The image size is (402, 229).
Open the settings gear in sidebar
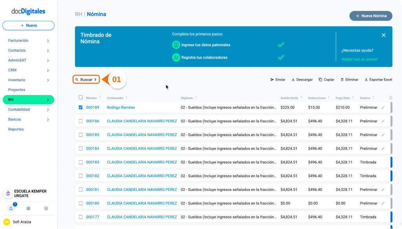pyautogui.click(x=28, y=209)
